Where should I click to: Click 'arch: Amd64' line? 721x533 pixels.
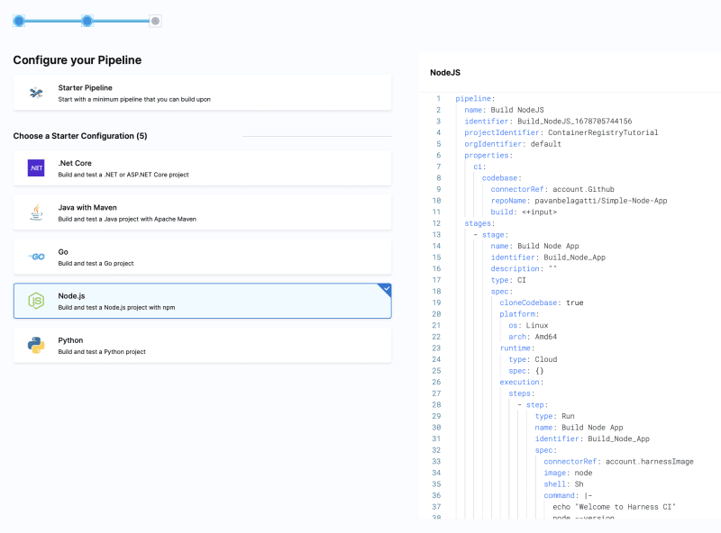coord(533,337)
